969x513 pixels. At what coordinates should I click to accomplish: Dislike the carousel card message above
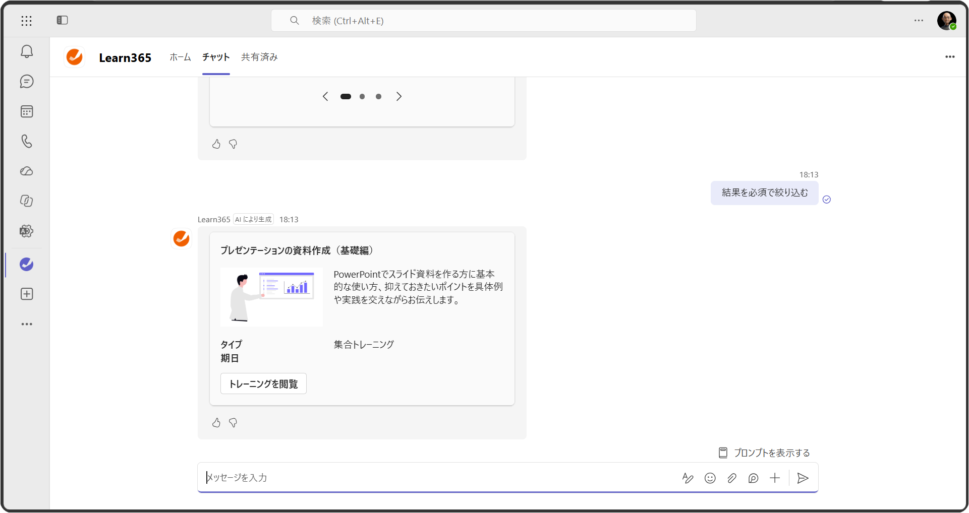click(233, 144)
